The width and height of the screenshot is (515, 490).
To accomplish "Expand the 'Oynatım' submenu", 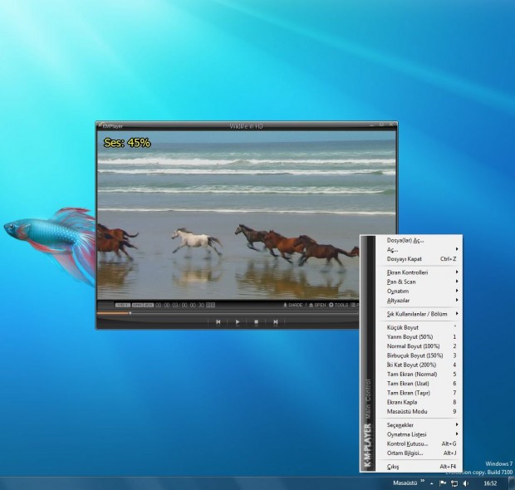I will (418, 291).
